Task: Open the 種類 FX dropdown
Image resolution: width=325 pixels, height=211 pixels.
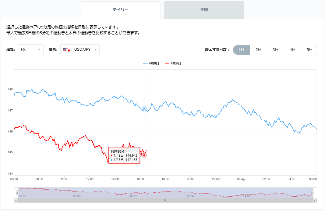Action: click(30, 50)
